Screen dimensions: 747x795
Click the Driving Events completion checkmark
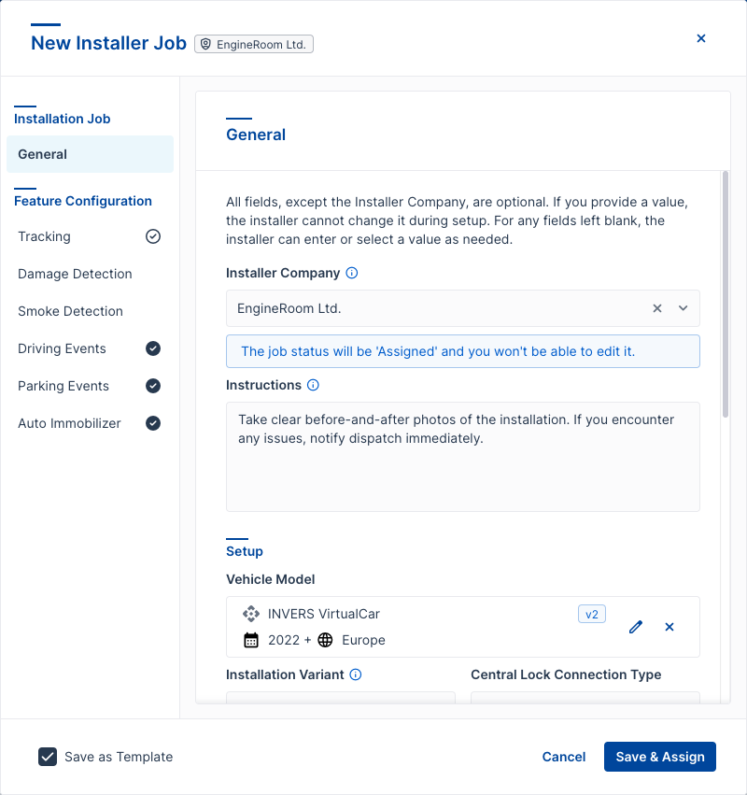pos(153,348)
